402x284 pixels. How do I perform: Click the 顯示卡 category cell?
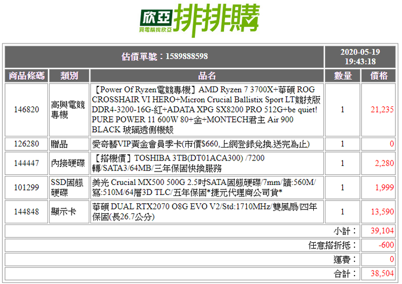pyautogui.click(x=69, y=212)
